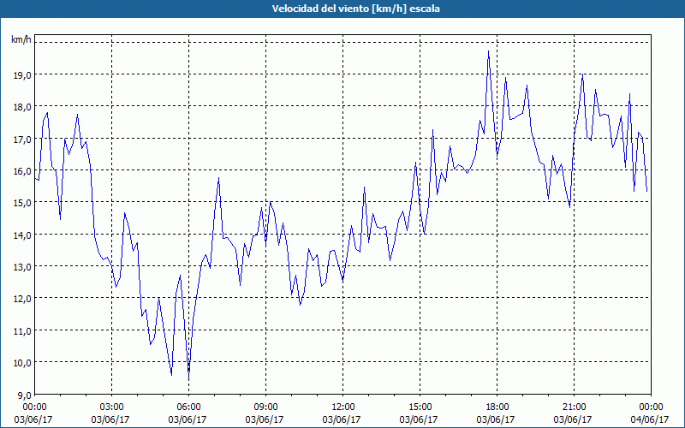The height and width of the screenshot is (428, 685).
Task: Click the 19,0 y-axis label
Action: pos(23,74)
